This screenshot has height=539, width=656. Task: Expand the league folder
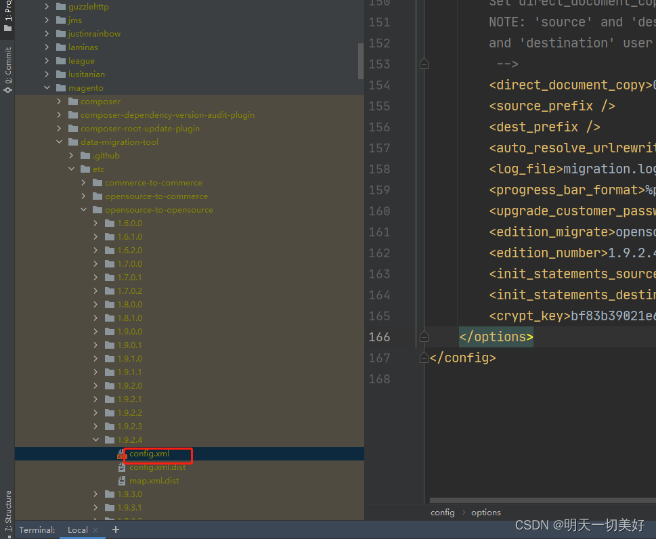pos(47,61)
